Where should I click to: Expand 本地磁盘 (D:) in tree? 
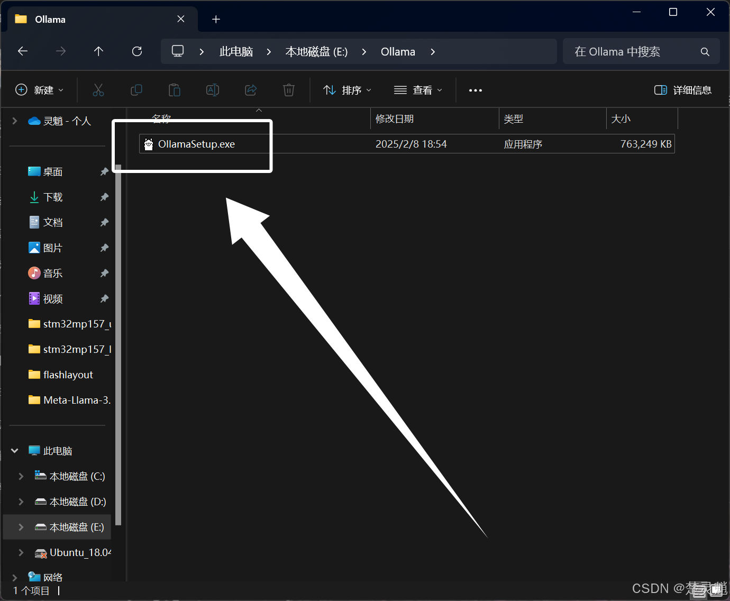(21, 502)
